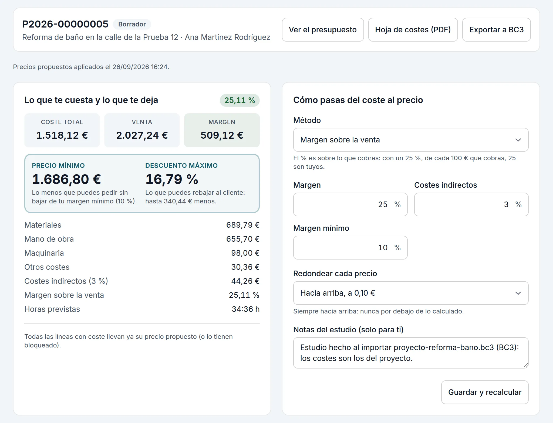Click Guardar y recalcular button
Image resolution: width=553 pixels, height=423 pixels.
pos(485,392)
